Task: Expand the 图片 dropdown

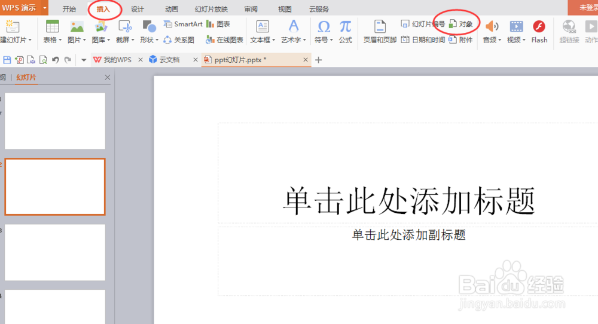Action: pyautogui.click(x=84, y=39)
